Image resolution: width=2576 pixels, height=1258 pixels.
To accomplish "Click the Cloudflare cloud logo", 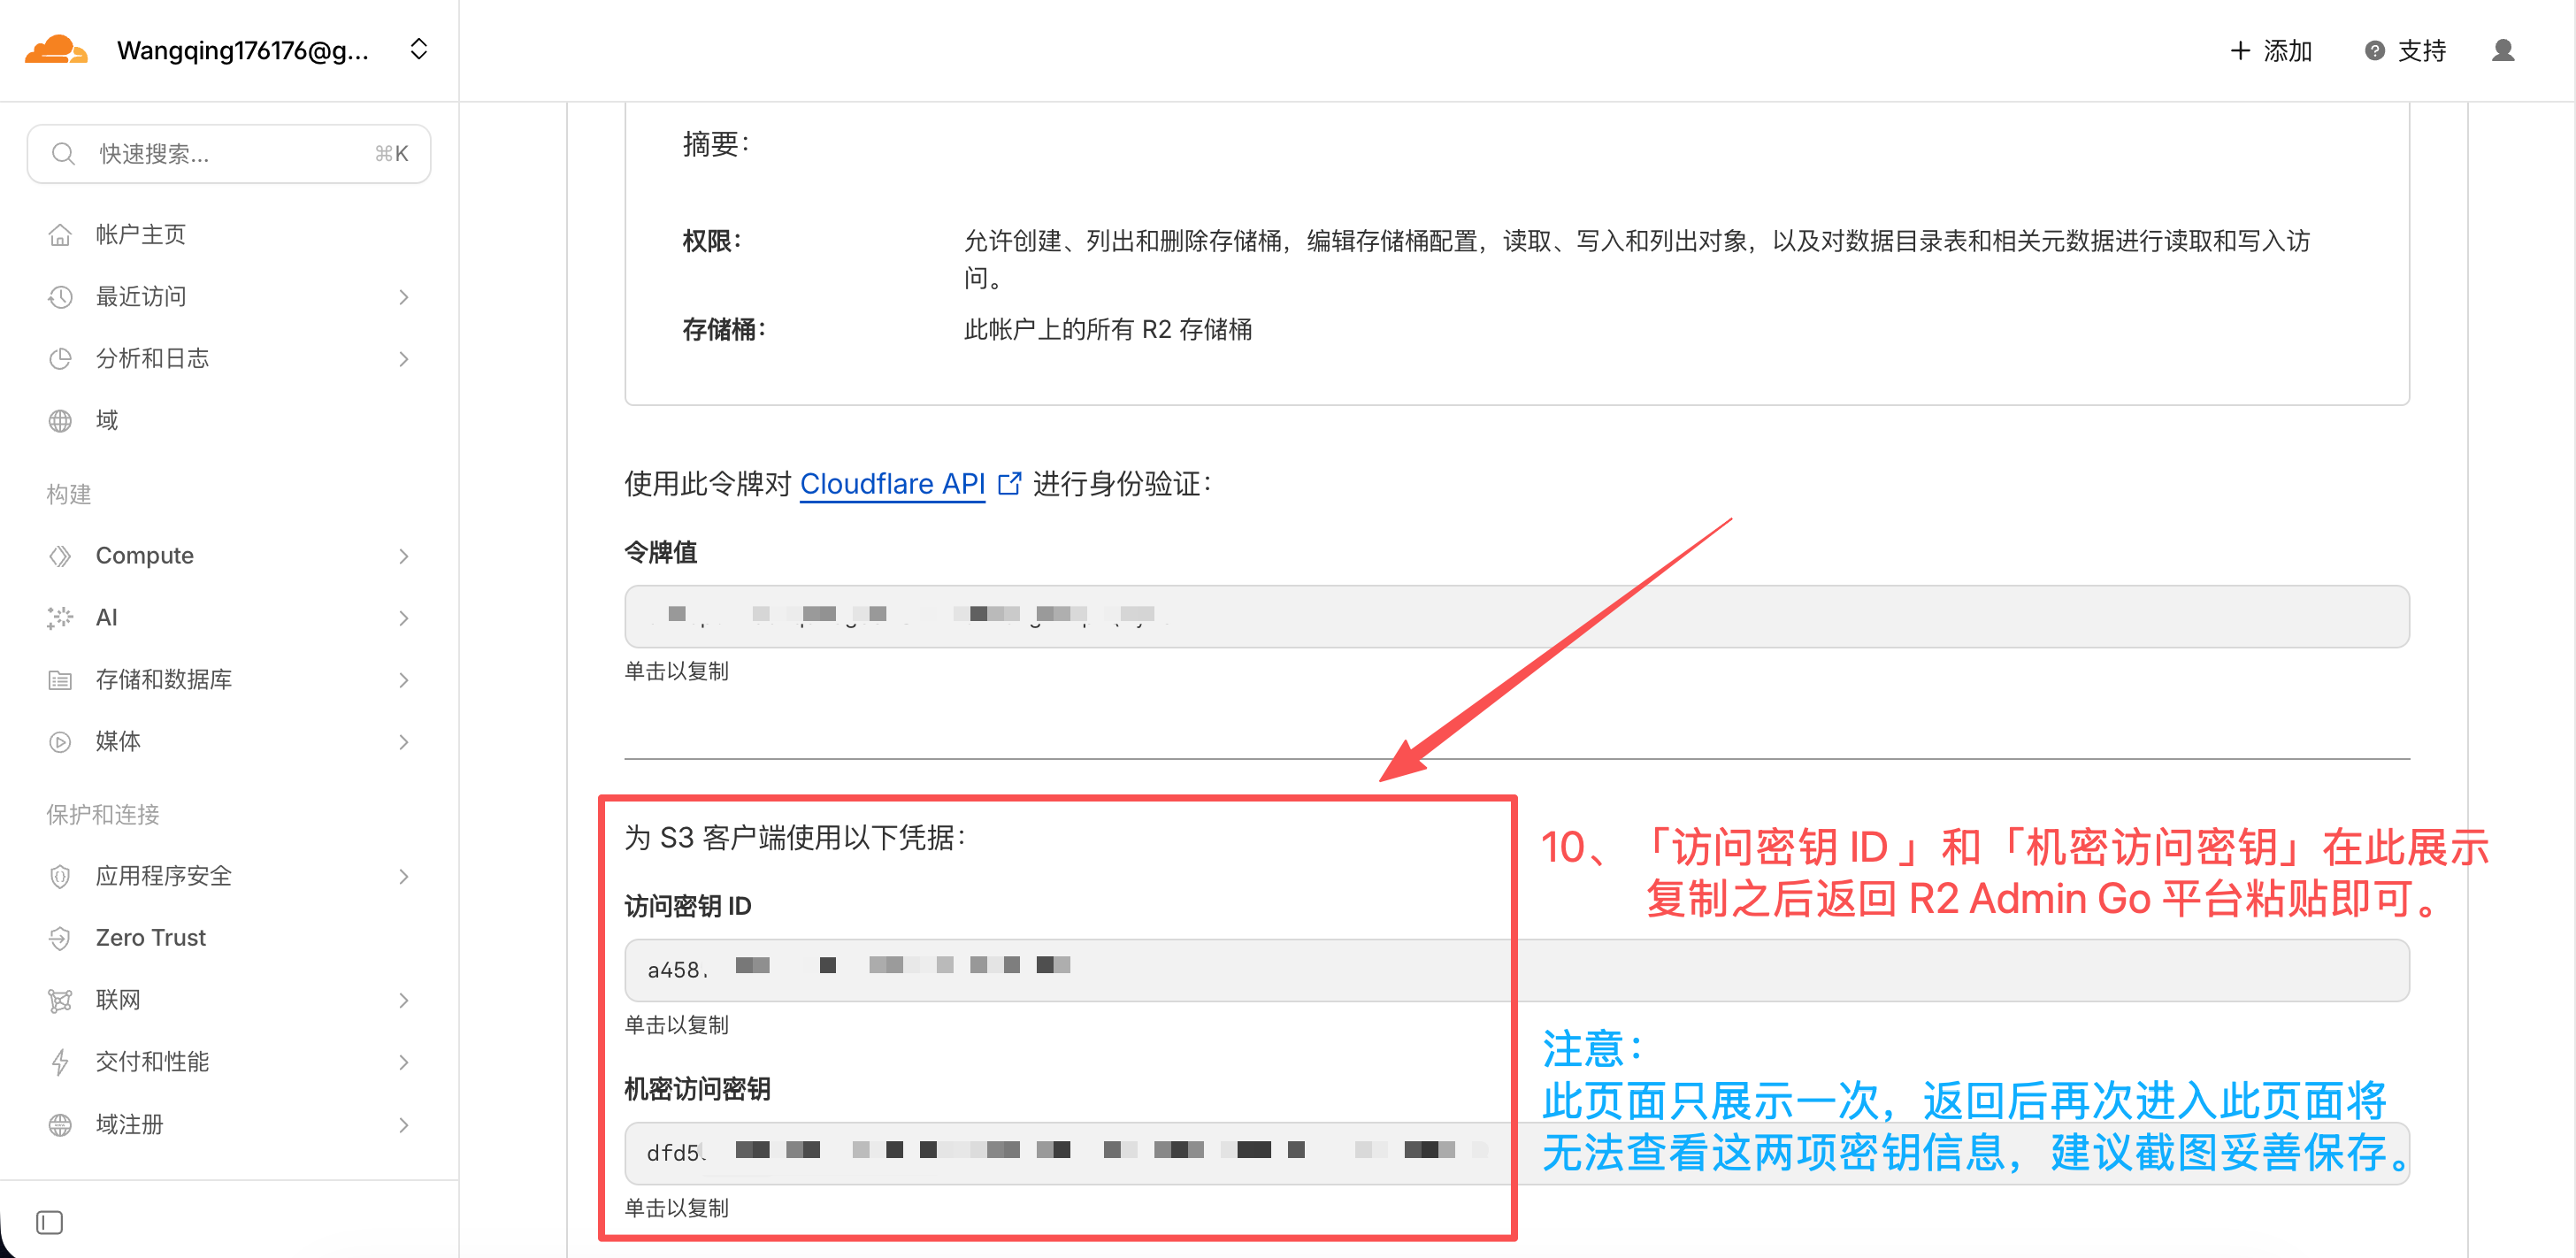I will [x=55, y=50].
